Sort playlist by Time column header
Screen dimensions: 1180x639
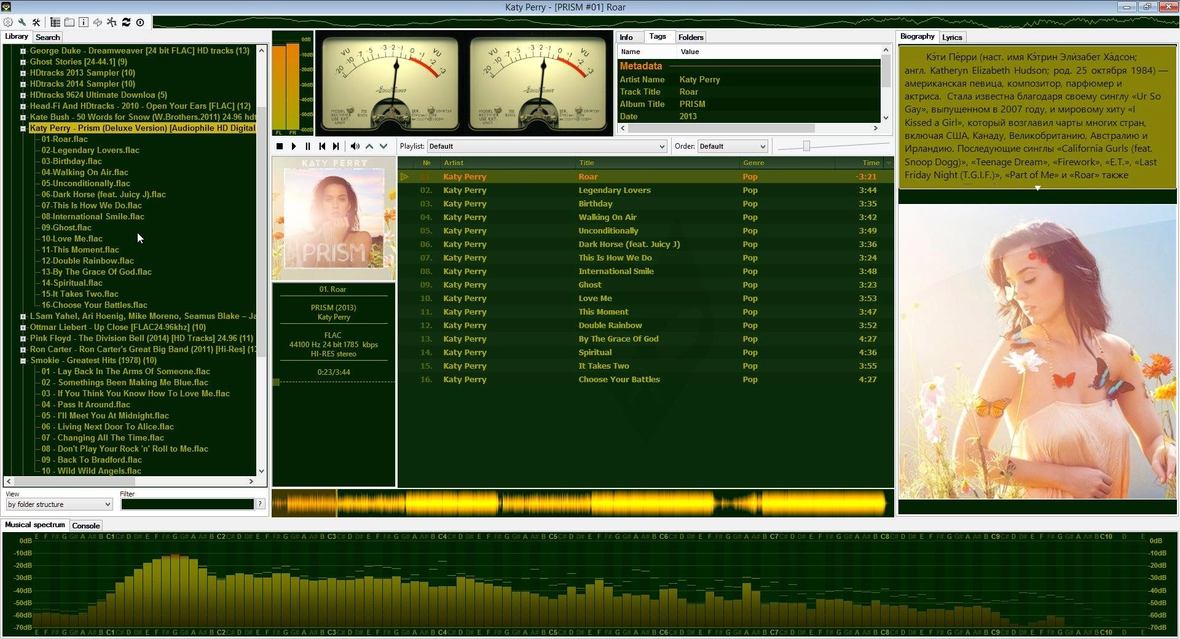click(859, 163)
